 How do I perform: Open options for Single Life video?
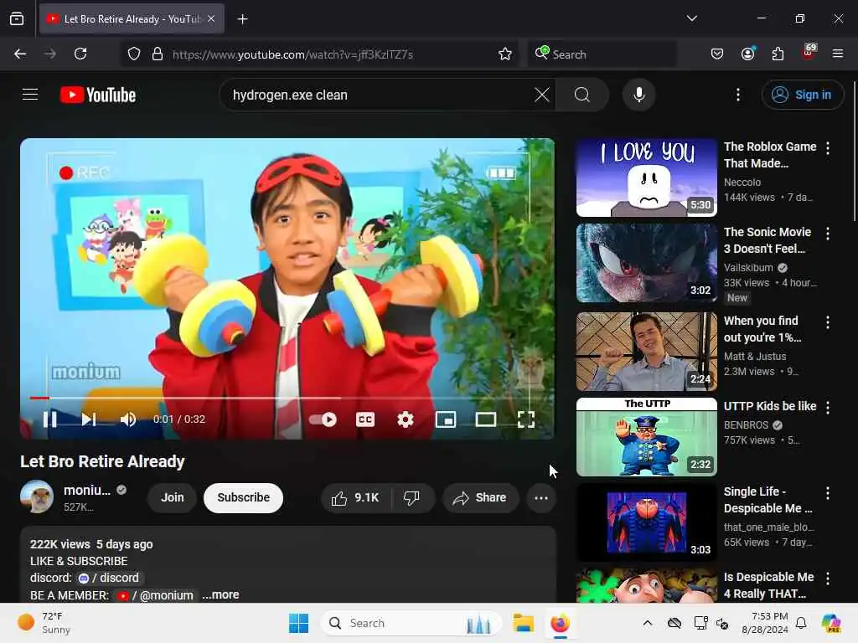[x=827, y=493]
